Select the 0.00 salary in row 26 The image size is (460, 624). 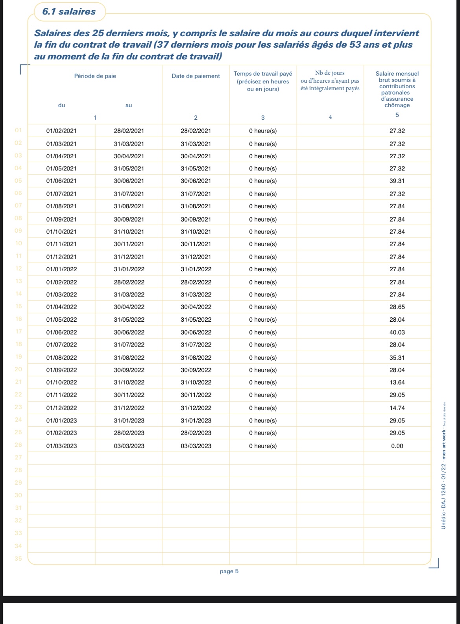pyautogui.click(x=397, y=446)
